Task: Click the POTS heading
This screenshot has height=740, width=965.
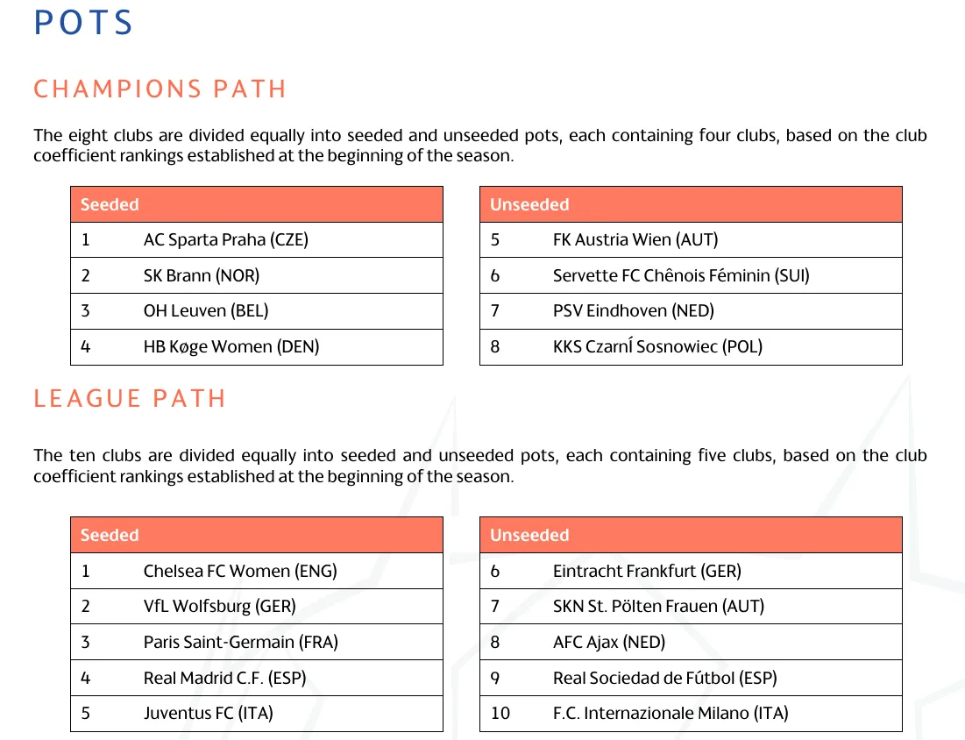Action: click(83, 23)
